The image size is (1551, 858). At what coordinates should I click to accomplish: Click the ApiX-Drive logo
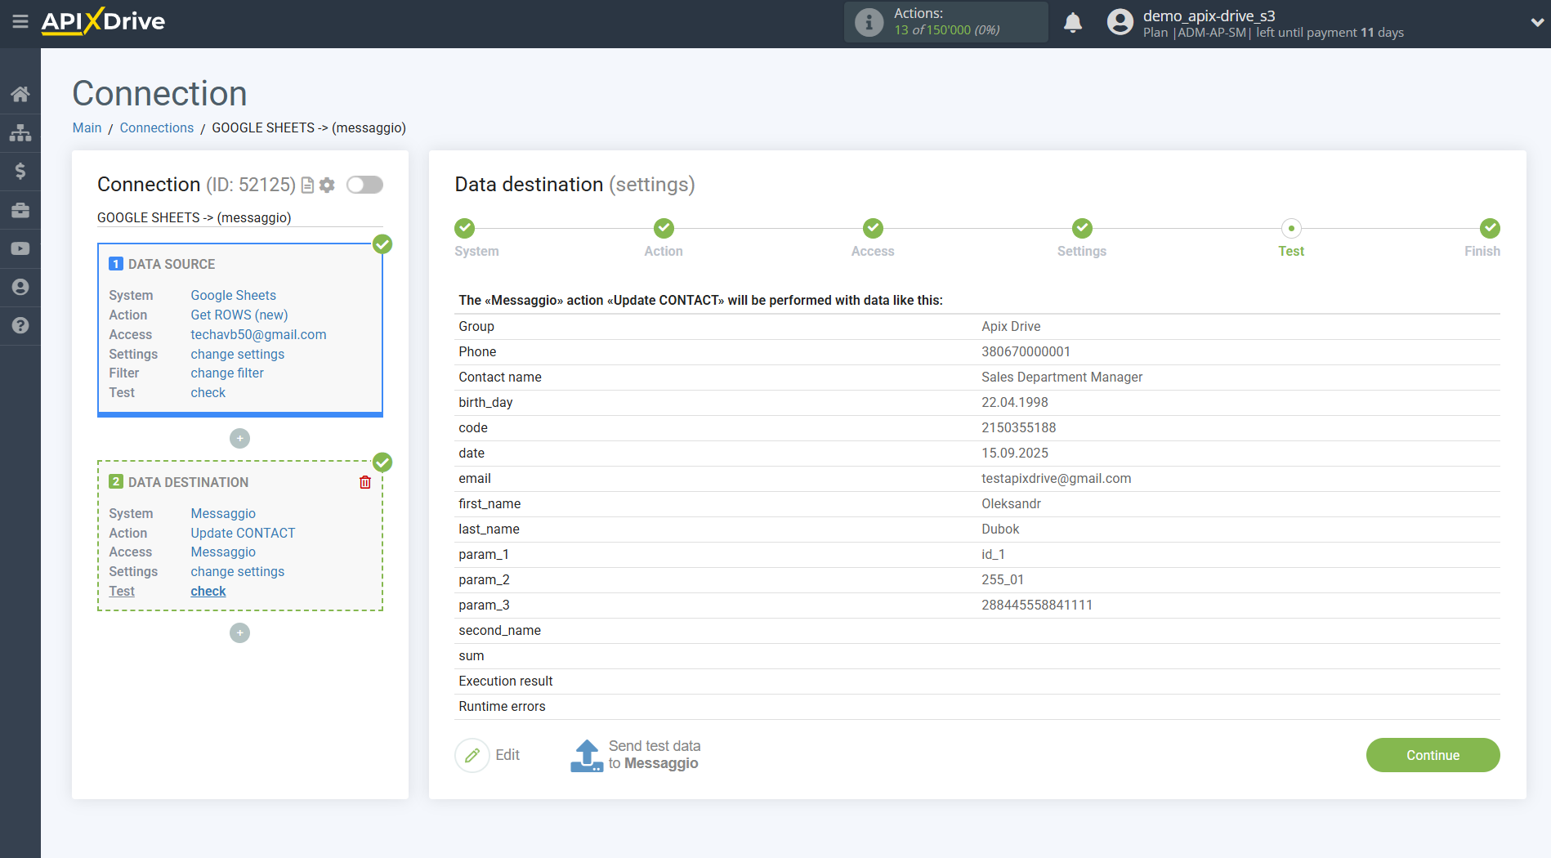(x=103, y=21)
